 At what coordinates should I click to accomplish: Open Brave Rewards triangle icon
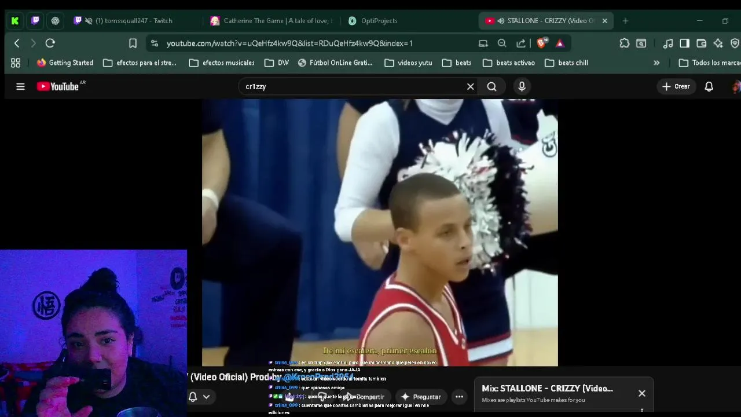(560, 43)
